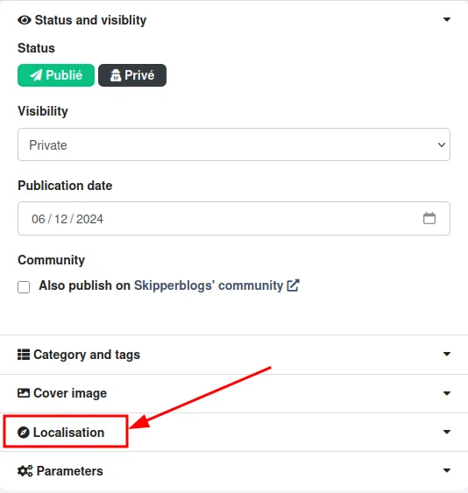Image resolution: width=468 pixels, height=493 pixels.
Task: Set status to Privé
Action: point(132,75)
